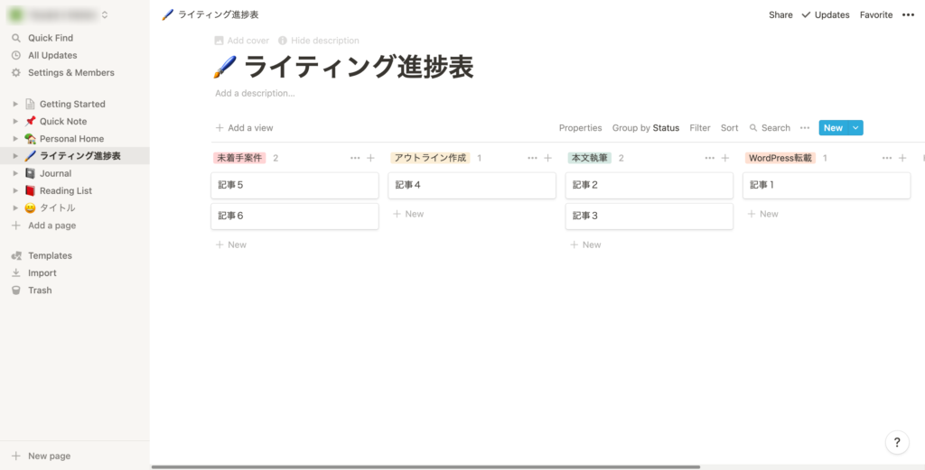The width and height of the screenshot is (925, 470).
Task: Click Share in the top bar
Action: pos(780,14)
